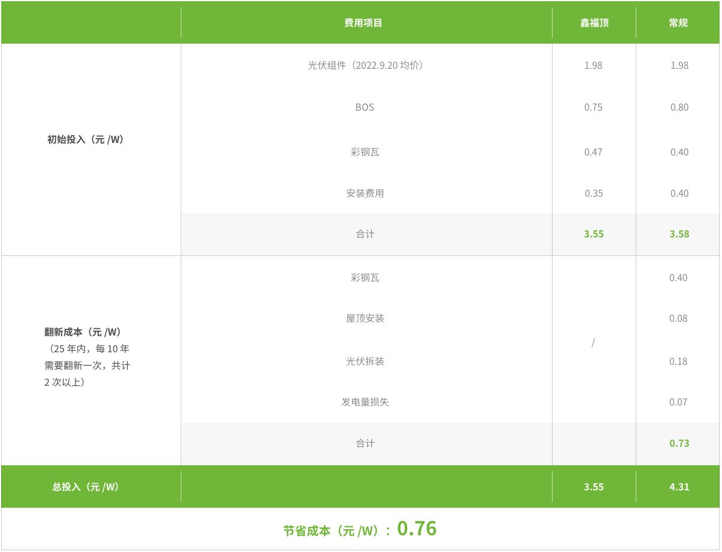Click the slash placeholder under 鑫福顶
Viewport: 722px width, 552px height.
[593, 343]
